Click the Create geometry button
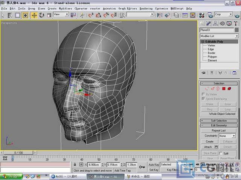This screenshot has width=241, height=180. pos(209,142)
